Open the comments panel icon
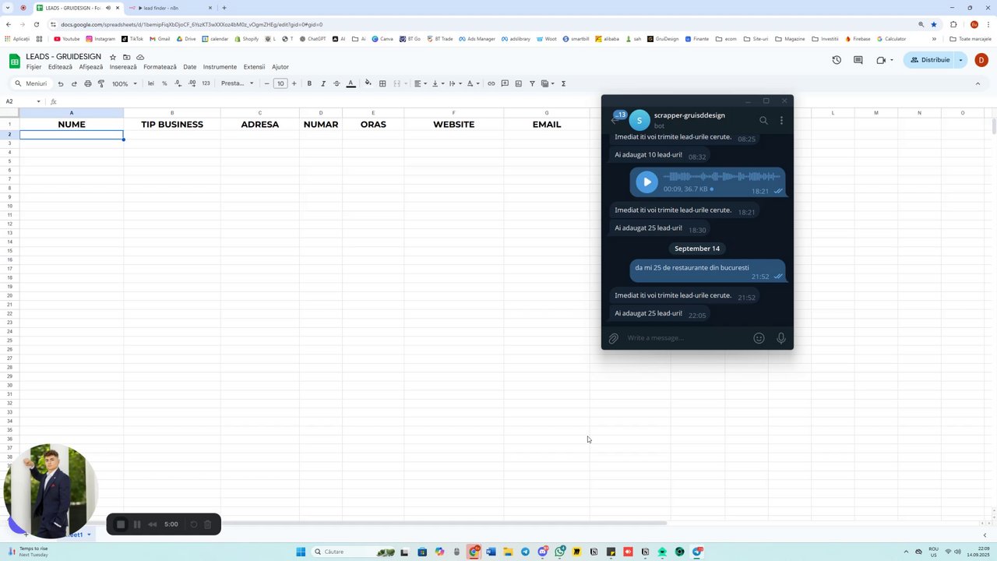Image resolution: width=997 pixels, height=561 pixels. (x=858, y=60)
